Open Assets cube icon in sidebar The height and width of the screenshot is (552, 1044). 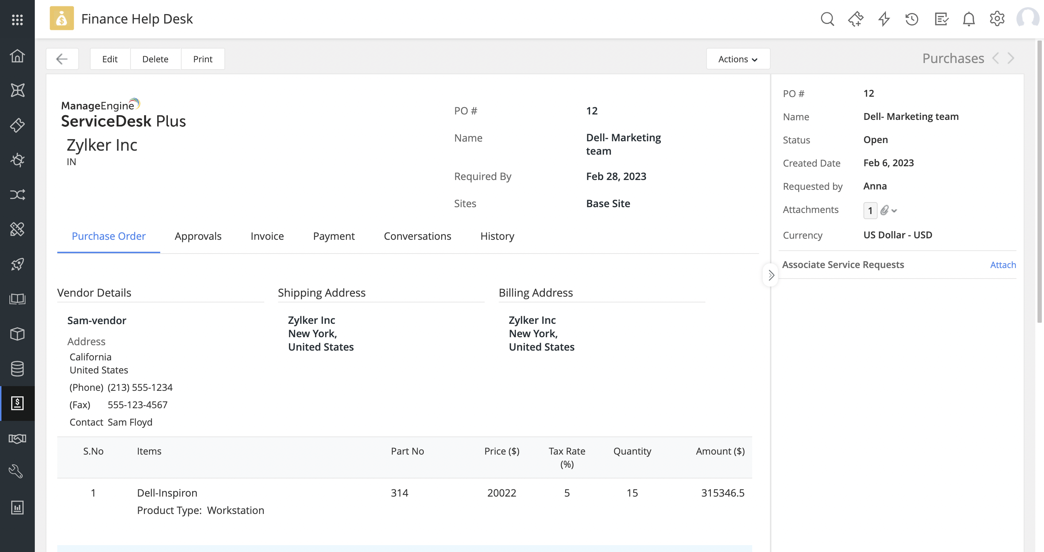[17, 334]
